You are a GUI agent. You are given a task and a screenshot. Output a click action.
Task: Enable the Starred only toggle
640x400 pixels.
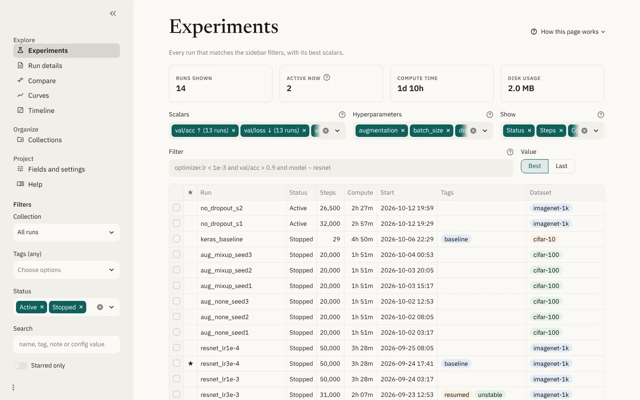coord(20,366)
